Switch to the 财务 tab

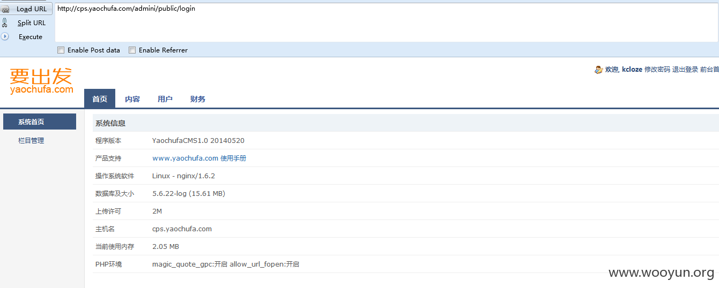tap(198, 98)
